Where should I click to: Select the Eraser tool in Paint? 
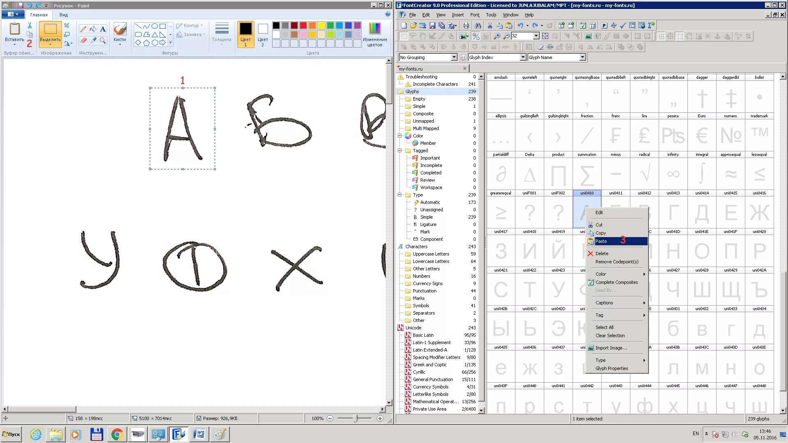pyautogui.click(x=83, y=40)
